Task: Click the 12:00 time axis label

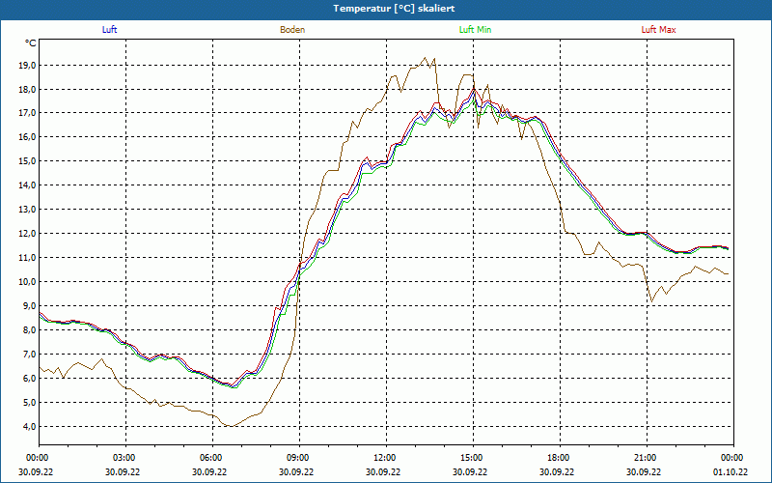Action: point(384,458)
